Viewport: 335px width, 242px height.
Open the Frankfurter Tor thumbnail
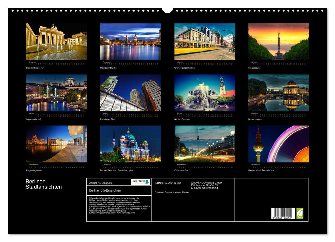(205, 144)
